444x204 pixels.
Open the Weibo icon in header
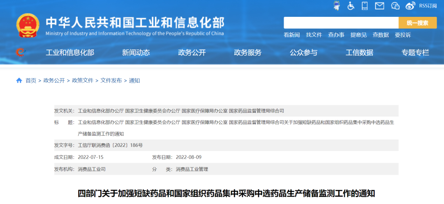point(410,6)
